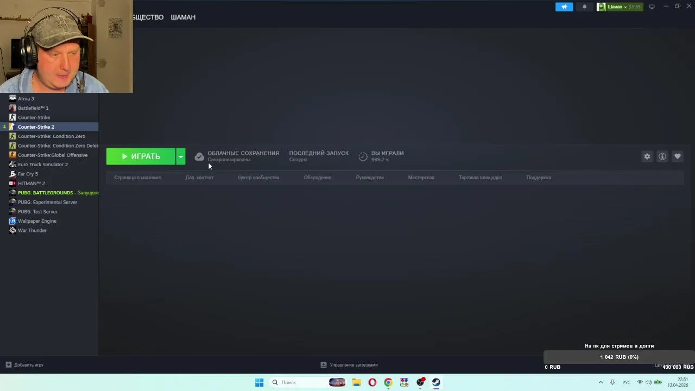Open Google Chrome from taskbar
Screen dimensions: 695x391
(x=388, y=382)
